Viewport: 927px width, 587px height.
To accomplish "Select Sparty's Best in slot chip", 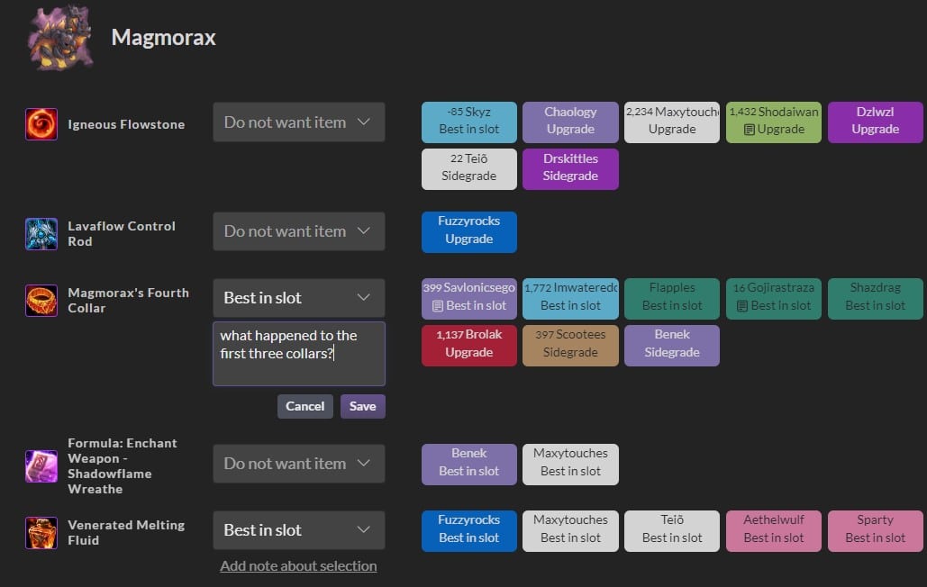I will pos(875,530).
